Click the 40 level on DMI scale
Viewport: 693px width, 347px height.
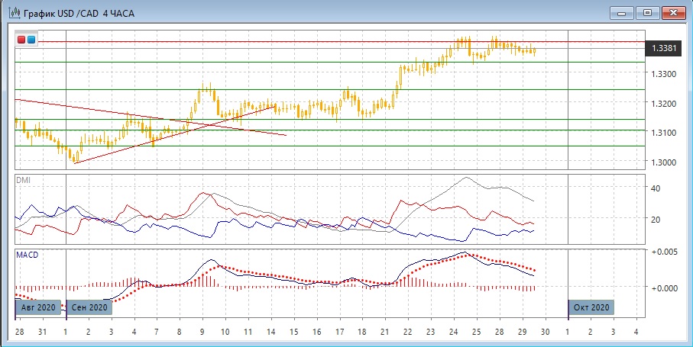[655, 188]
